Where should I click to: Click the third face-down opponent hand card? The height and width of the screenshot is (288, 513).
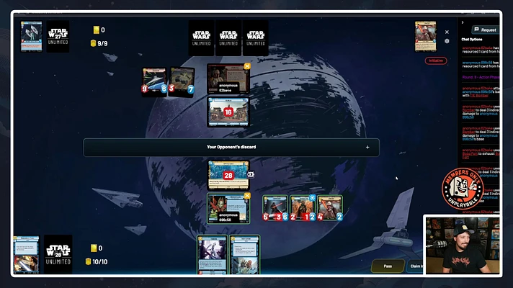(x=255, y=38)
